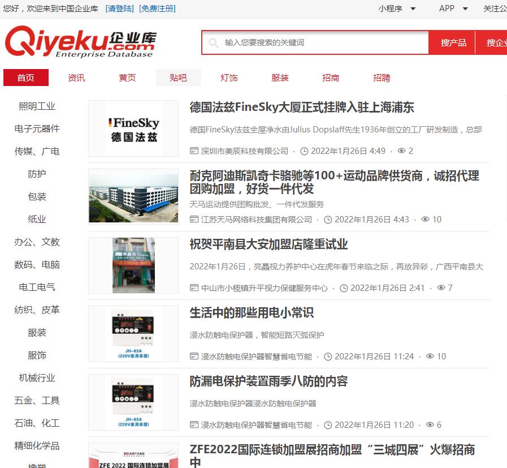Open the 贴吧 navigation tab
Screen dimensions: 507x468
(179, 78)
